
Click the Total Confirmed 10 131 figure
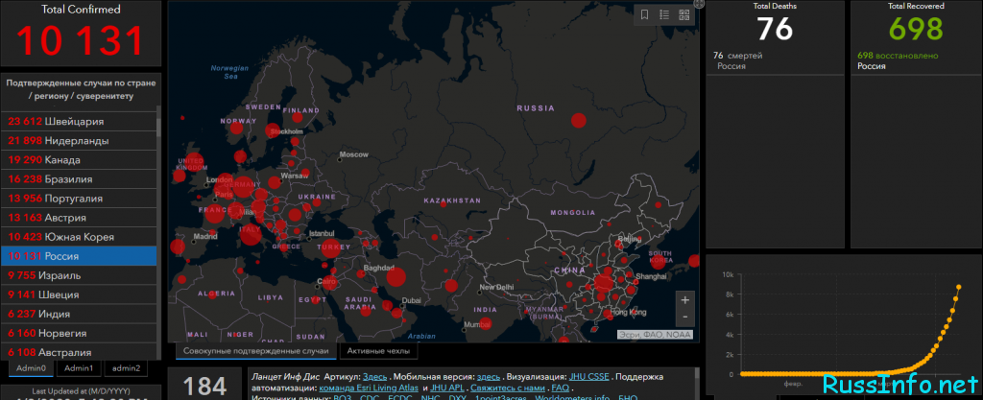[x=81, y=40]
